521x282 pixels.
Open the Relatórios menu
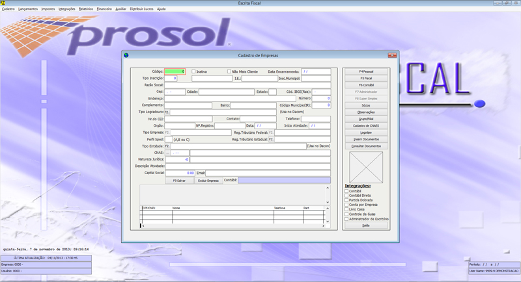point(86,9)
